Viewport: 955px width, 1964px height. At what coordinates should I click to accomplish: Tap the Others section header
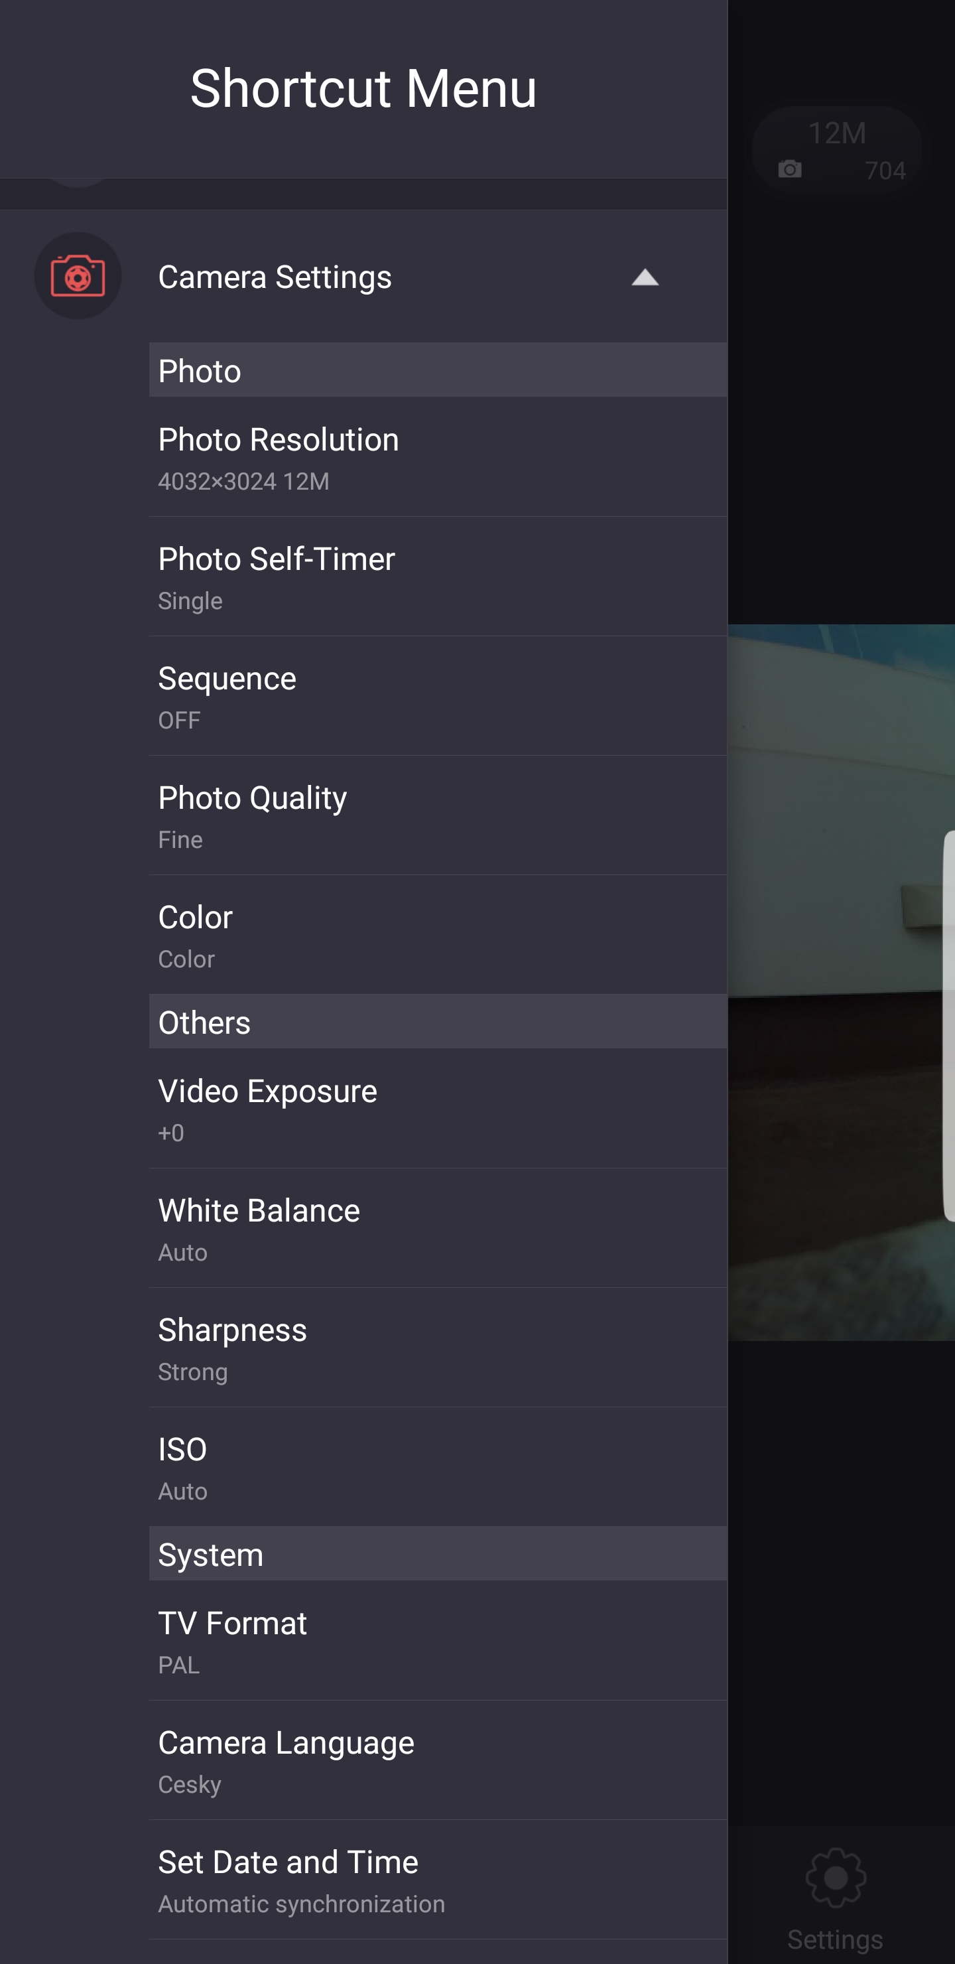(438, 1022)
